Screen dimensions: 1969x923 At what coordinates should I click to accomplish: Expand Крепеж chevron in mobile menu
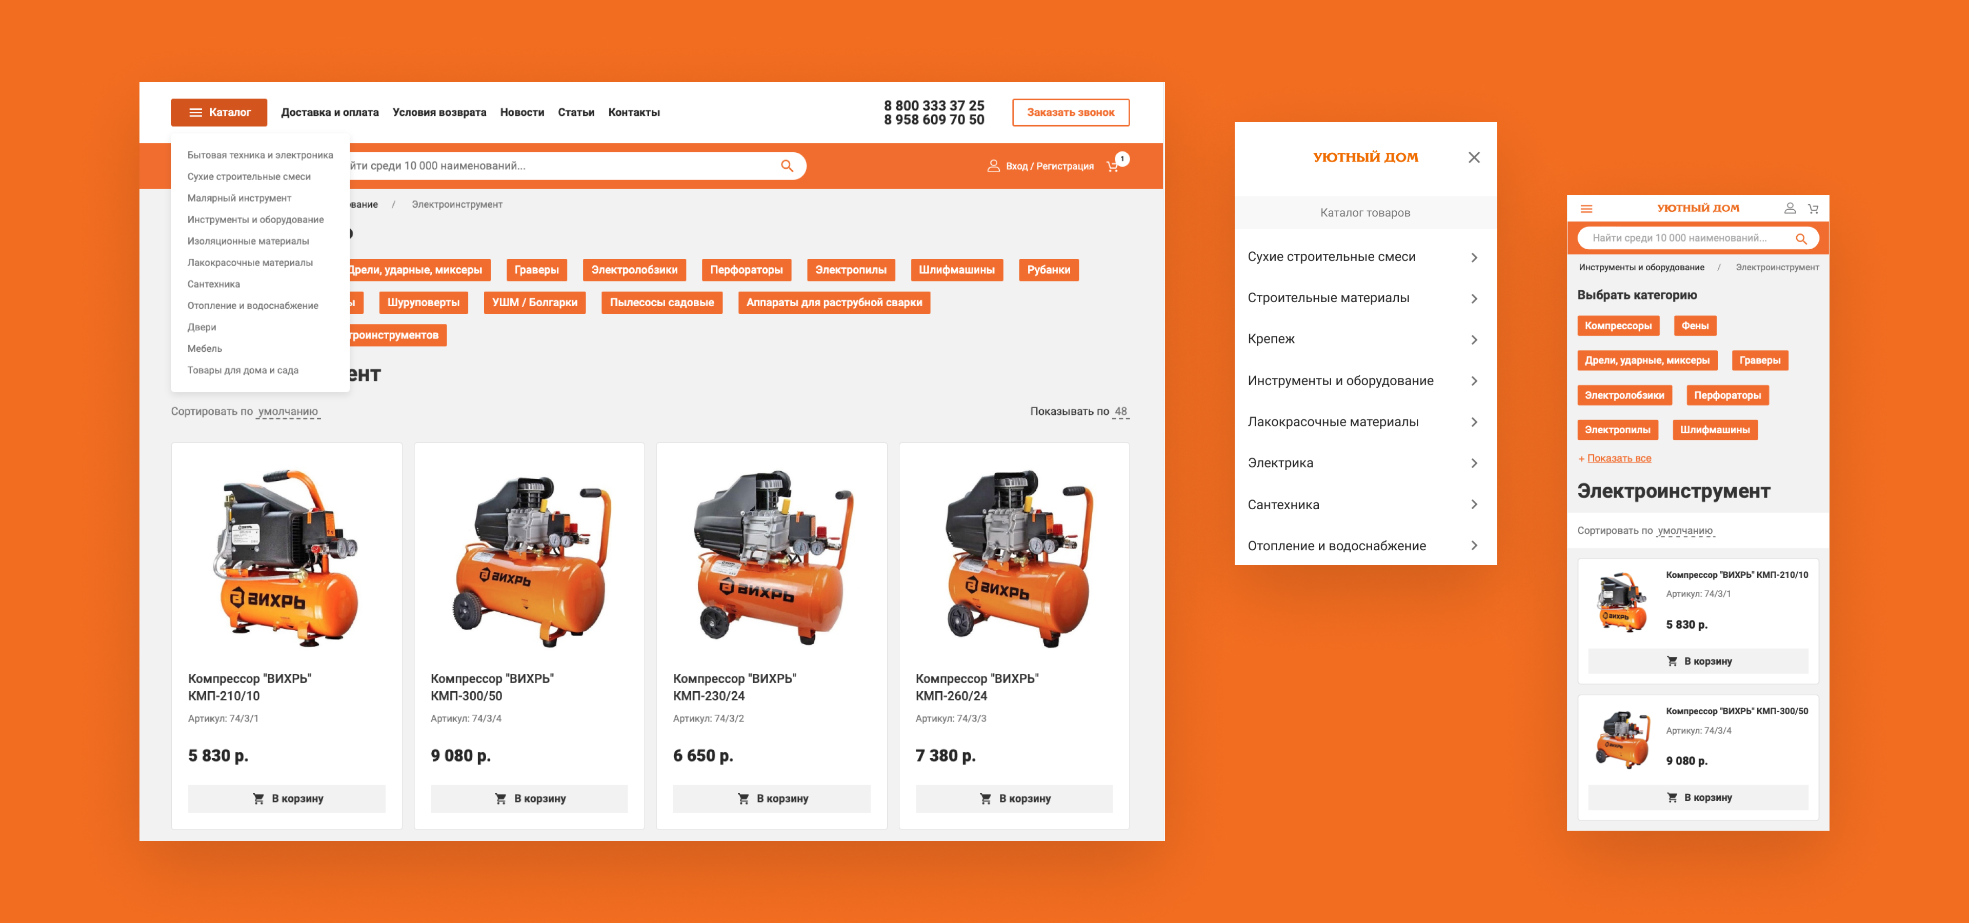[x=1474, y=340]
